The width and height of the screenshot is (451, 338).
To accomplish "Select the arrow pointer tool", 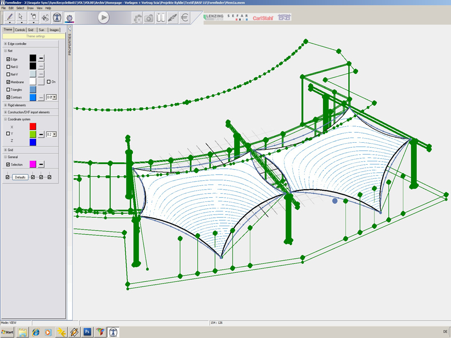I will click(21, 17).
